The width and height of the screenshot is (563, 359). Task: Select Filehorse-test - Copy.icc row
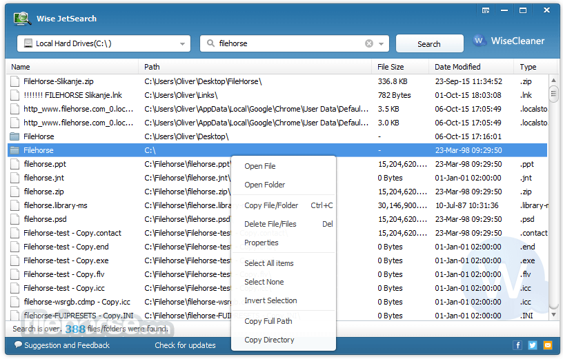click(x=277, y=288)
